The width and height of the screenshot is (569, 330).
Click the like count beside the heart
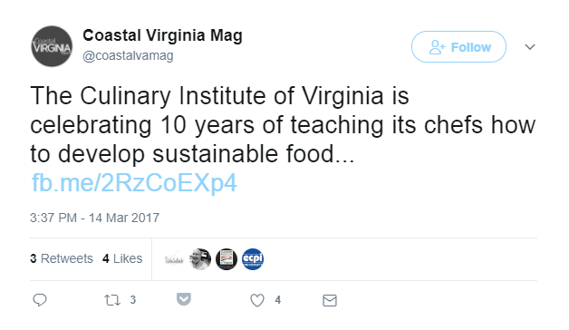coord(278,300)
